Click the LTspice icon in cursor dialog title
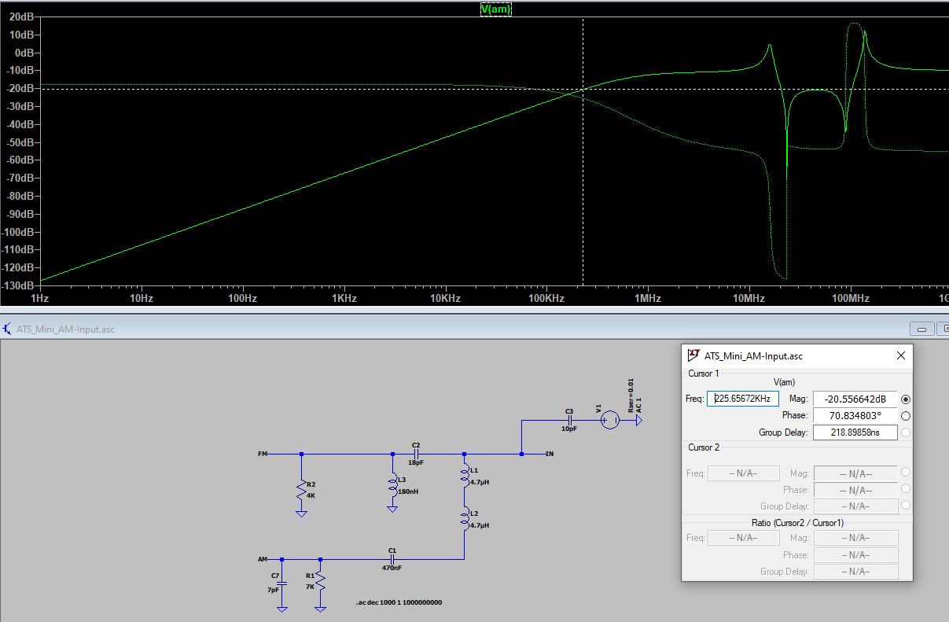 click(693, 356)
